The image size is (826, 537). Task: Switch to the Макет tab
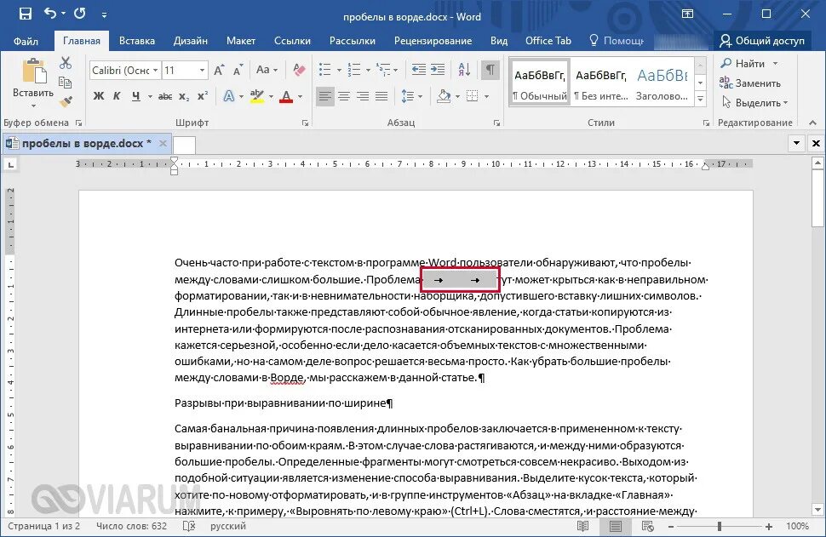coord(241,41)
